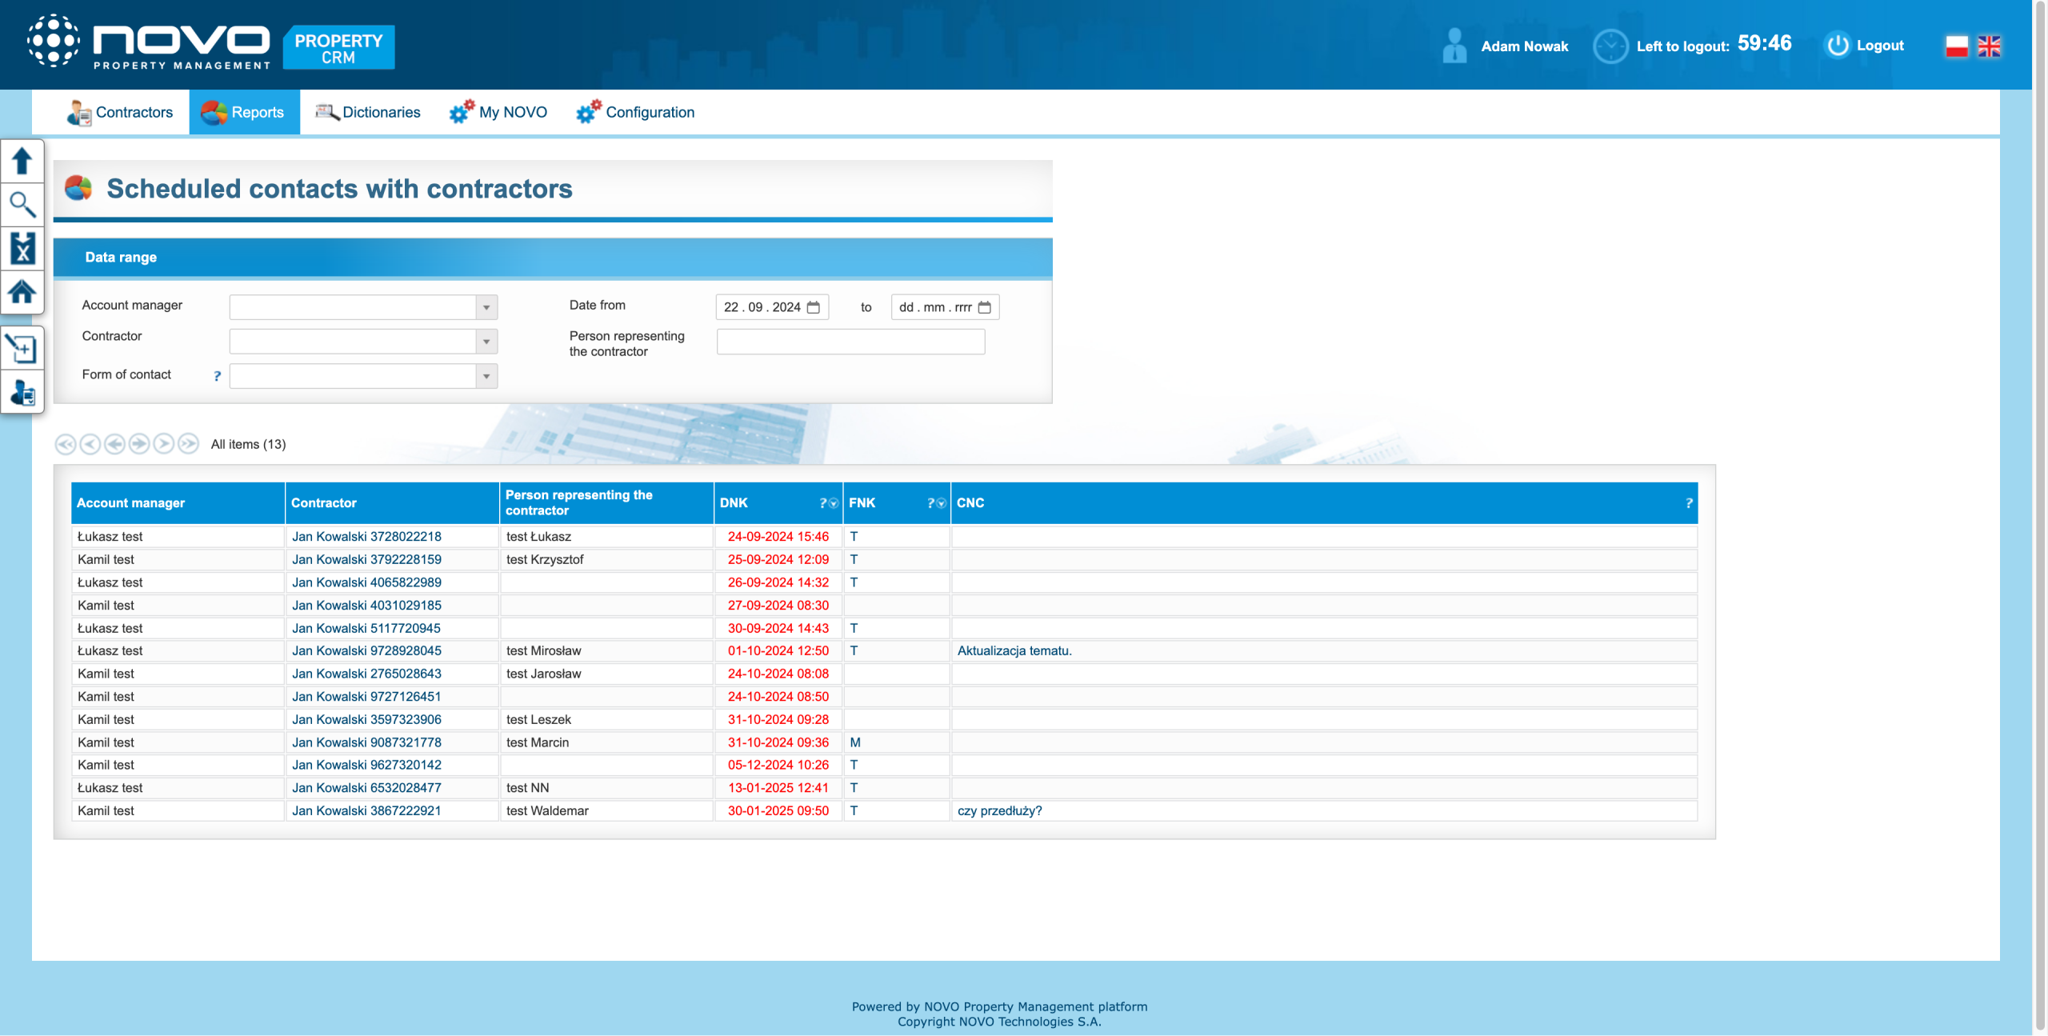
Task: Click the up arrow sidebar icon
Action: point(22,161)
